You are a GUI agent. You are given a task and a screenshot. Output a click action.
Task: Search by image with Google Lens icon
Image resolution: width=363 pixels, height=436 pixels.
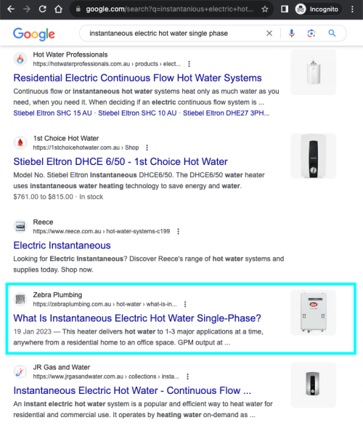click(311, 33)
